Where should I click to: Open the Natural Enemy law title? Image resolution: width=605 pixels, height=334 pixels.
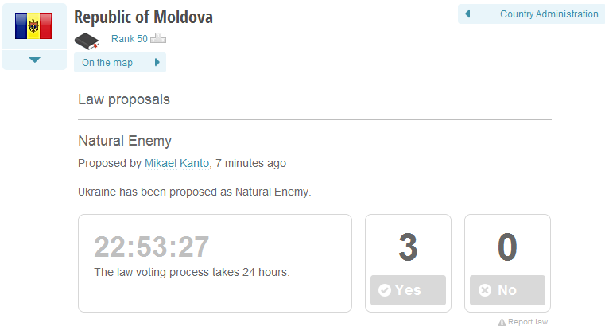pyautogui.click(x=125, y=141)
